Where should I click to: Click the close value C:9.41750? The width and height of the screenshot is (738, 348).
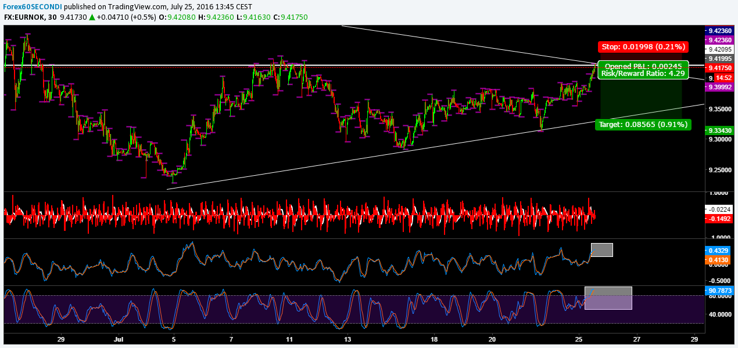292,17
